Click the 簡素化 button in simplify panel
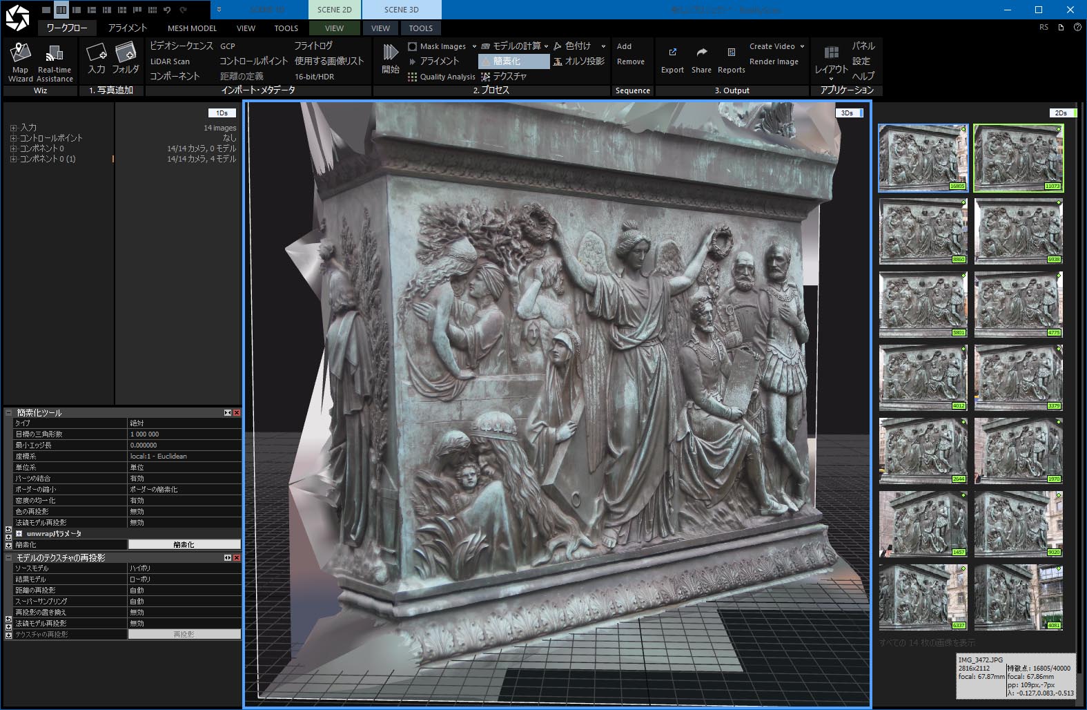Screen dimensions: 1087x710 coord(184,545)
